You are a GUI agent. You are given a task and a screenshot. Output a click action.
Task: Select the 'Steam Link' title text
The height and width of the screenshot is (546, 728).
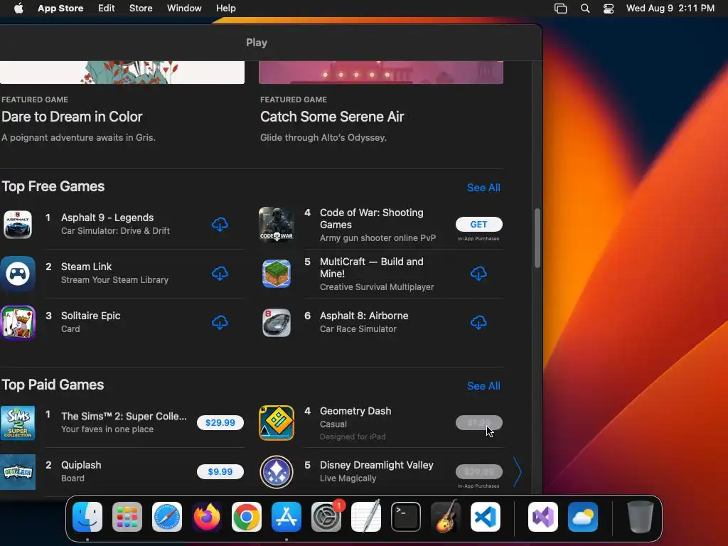point(86,267)
